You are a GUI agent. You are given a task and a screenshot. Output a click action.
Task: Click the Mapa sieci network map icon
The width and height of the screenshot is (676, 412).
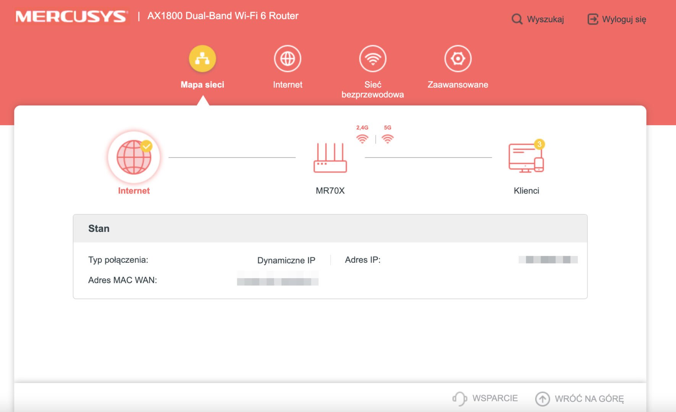tap(202, 59)
